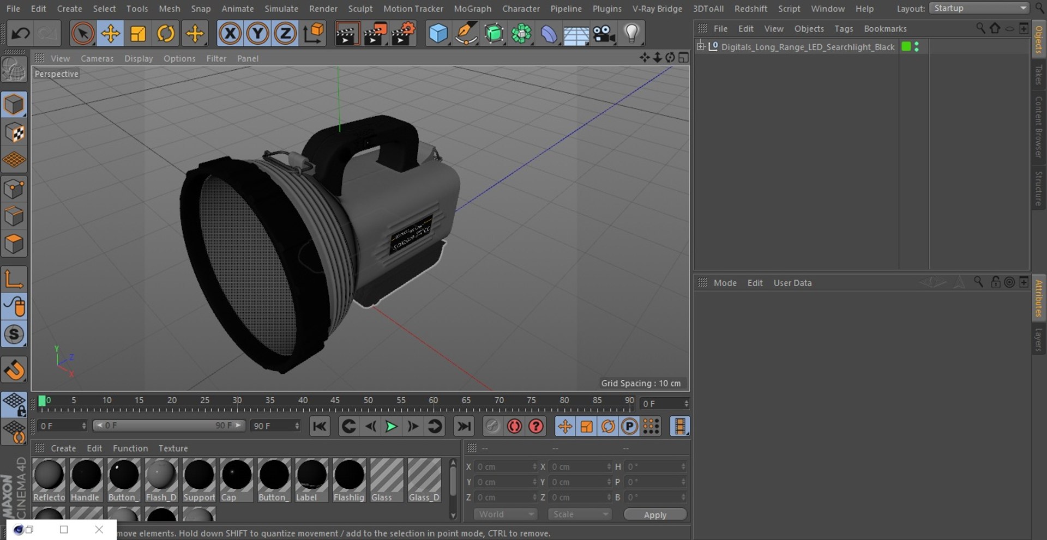This screenshot has height=540, width=1047.
Task: Switch to Polygons mode
Action: point(14,244)
